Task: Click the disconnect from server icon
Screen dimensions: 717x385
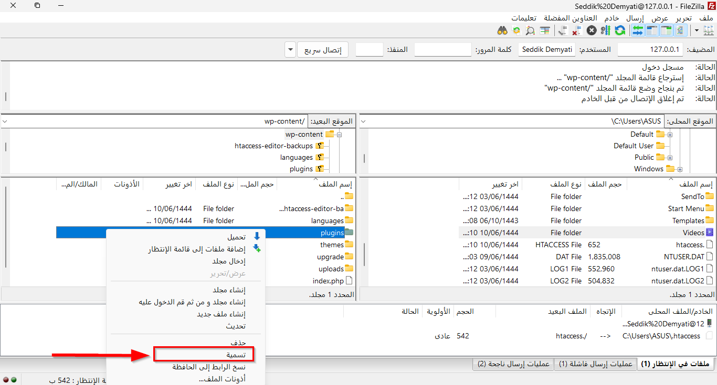Action: pos(577,30)
